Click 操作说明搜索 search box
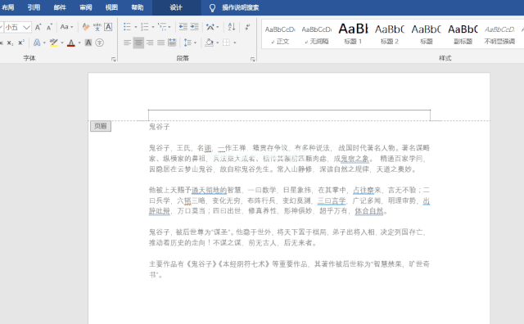This screenshot has width=524, height=324. [240, 7]
